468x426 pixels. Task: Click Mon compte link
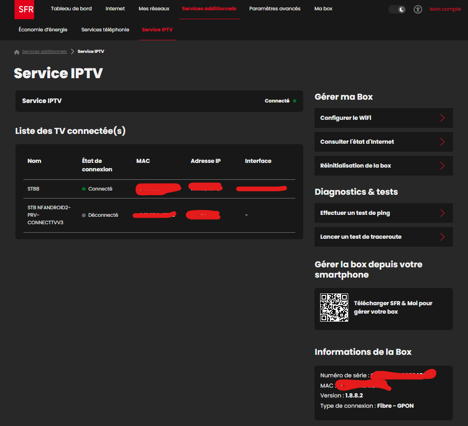point(445,9)
